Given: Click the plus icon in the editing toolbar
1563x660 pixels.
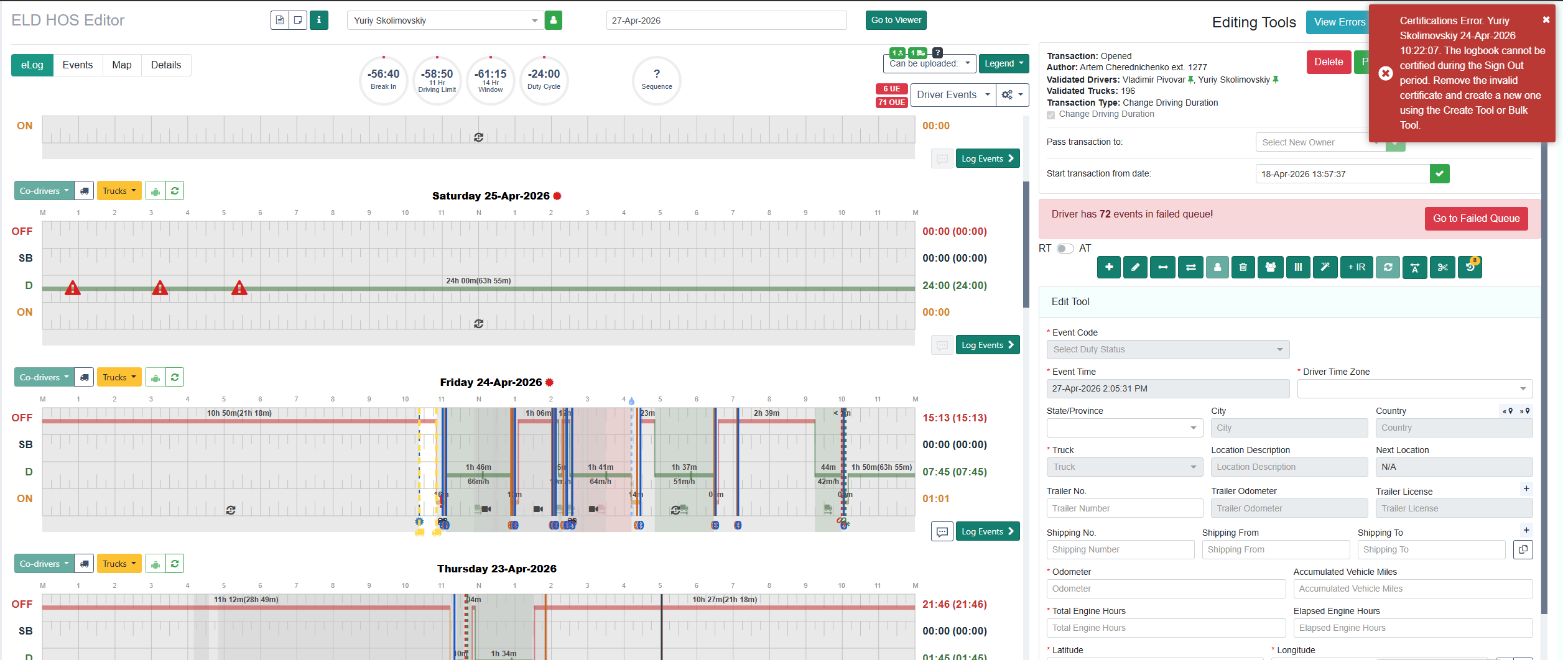Looking at the screenshot, I should point(1109,267).
